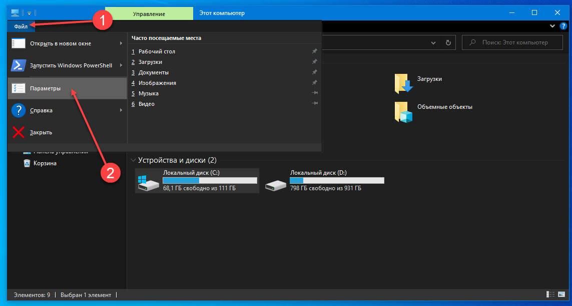Click Этот компьютер window title

point(222,13)
